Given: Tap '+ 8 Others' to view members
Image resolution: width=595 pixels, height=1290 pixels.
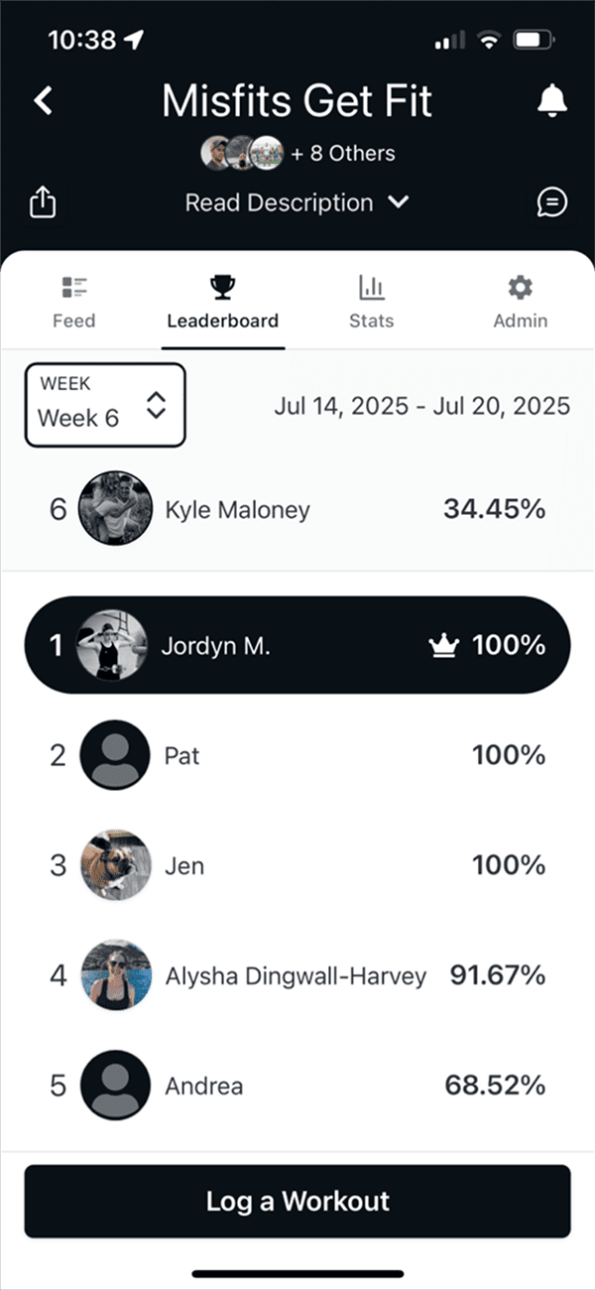Looking at the screenshot, I should pyautogui.click(x=342, y=153).
